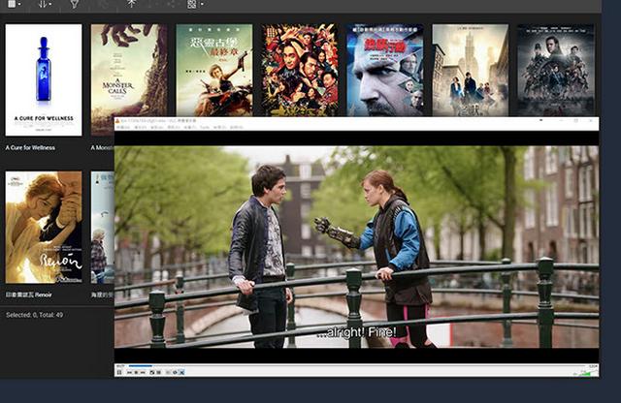Click the thumbnail layout squares icon in toolbar
The height and width of the screenshot is (403, 621).
coord(192,4)
